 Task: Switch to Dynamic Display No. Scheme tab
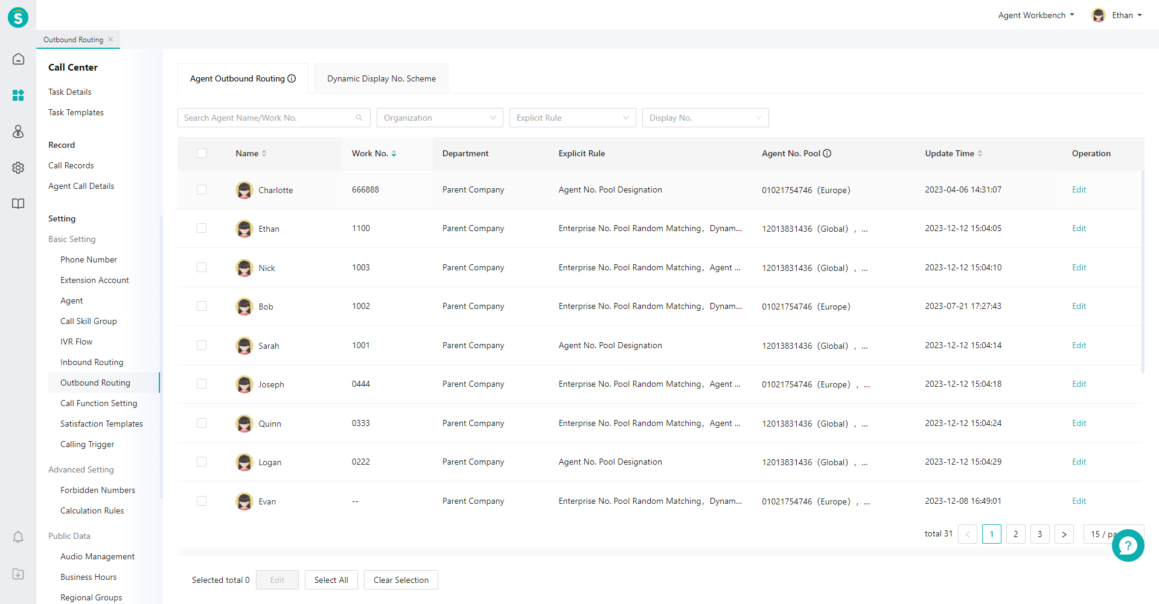coord(382,78)
